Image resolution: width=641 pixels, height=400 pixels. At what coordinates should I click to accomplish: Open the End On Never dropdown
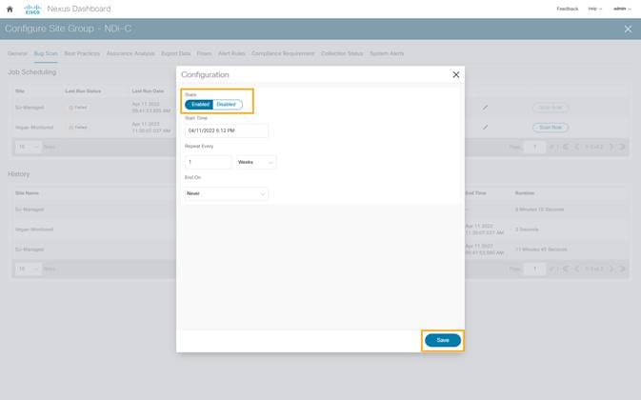pos(227,193)
